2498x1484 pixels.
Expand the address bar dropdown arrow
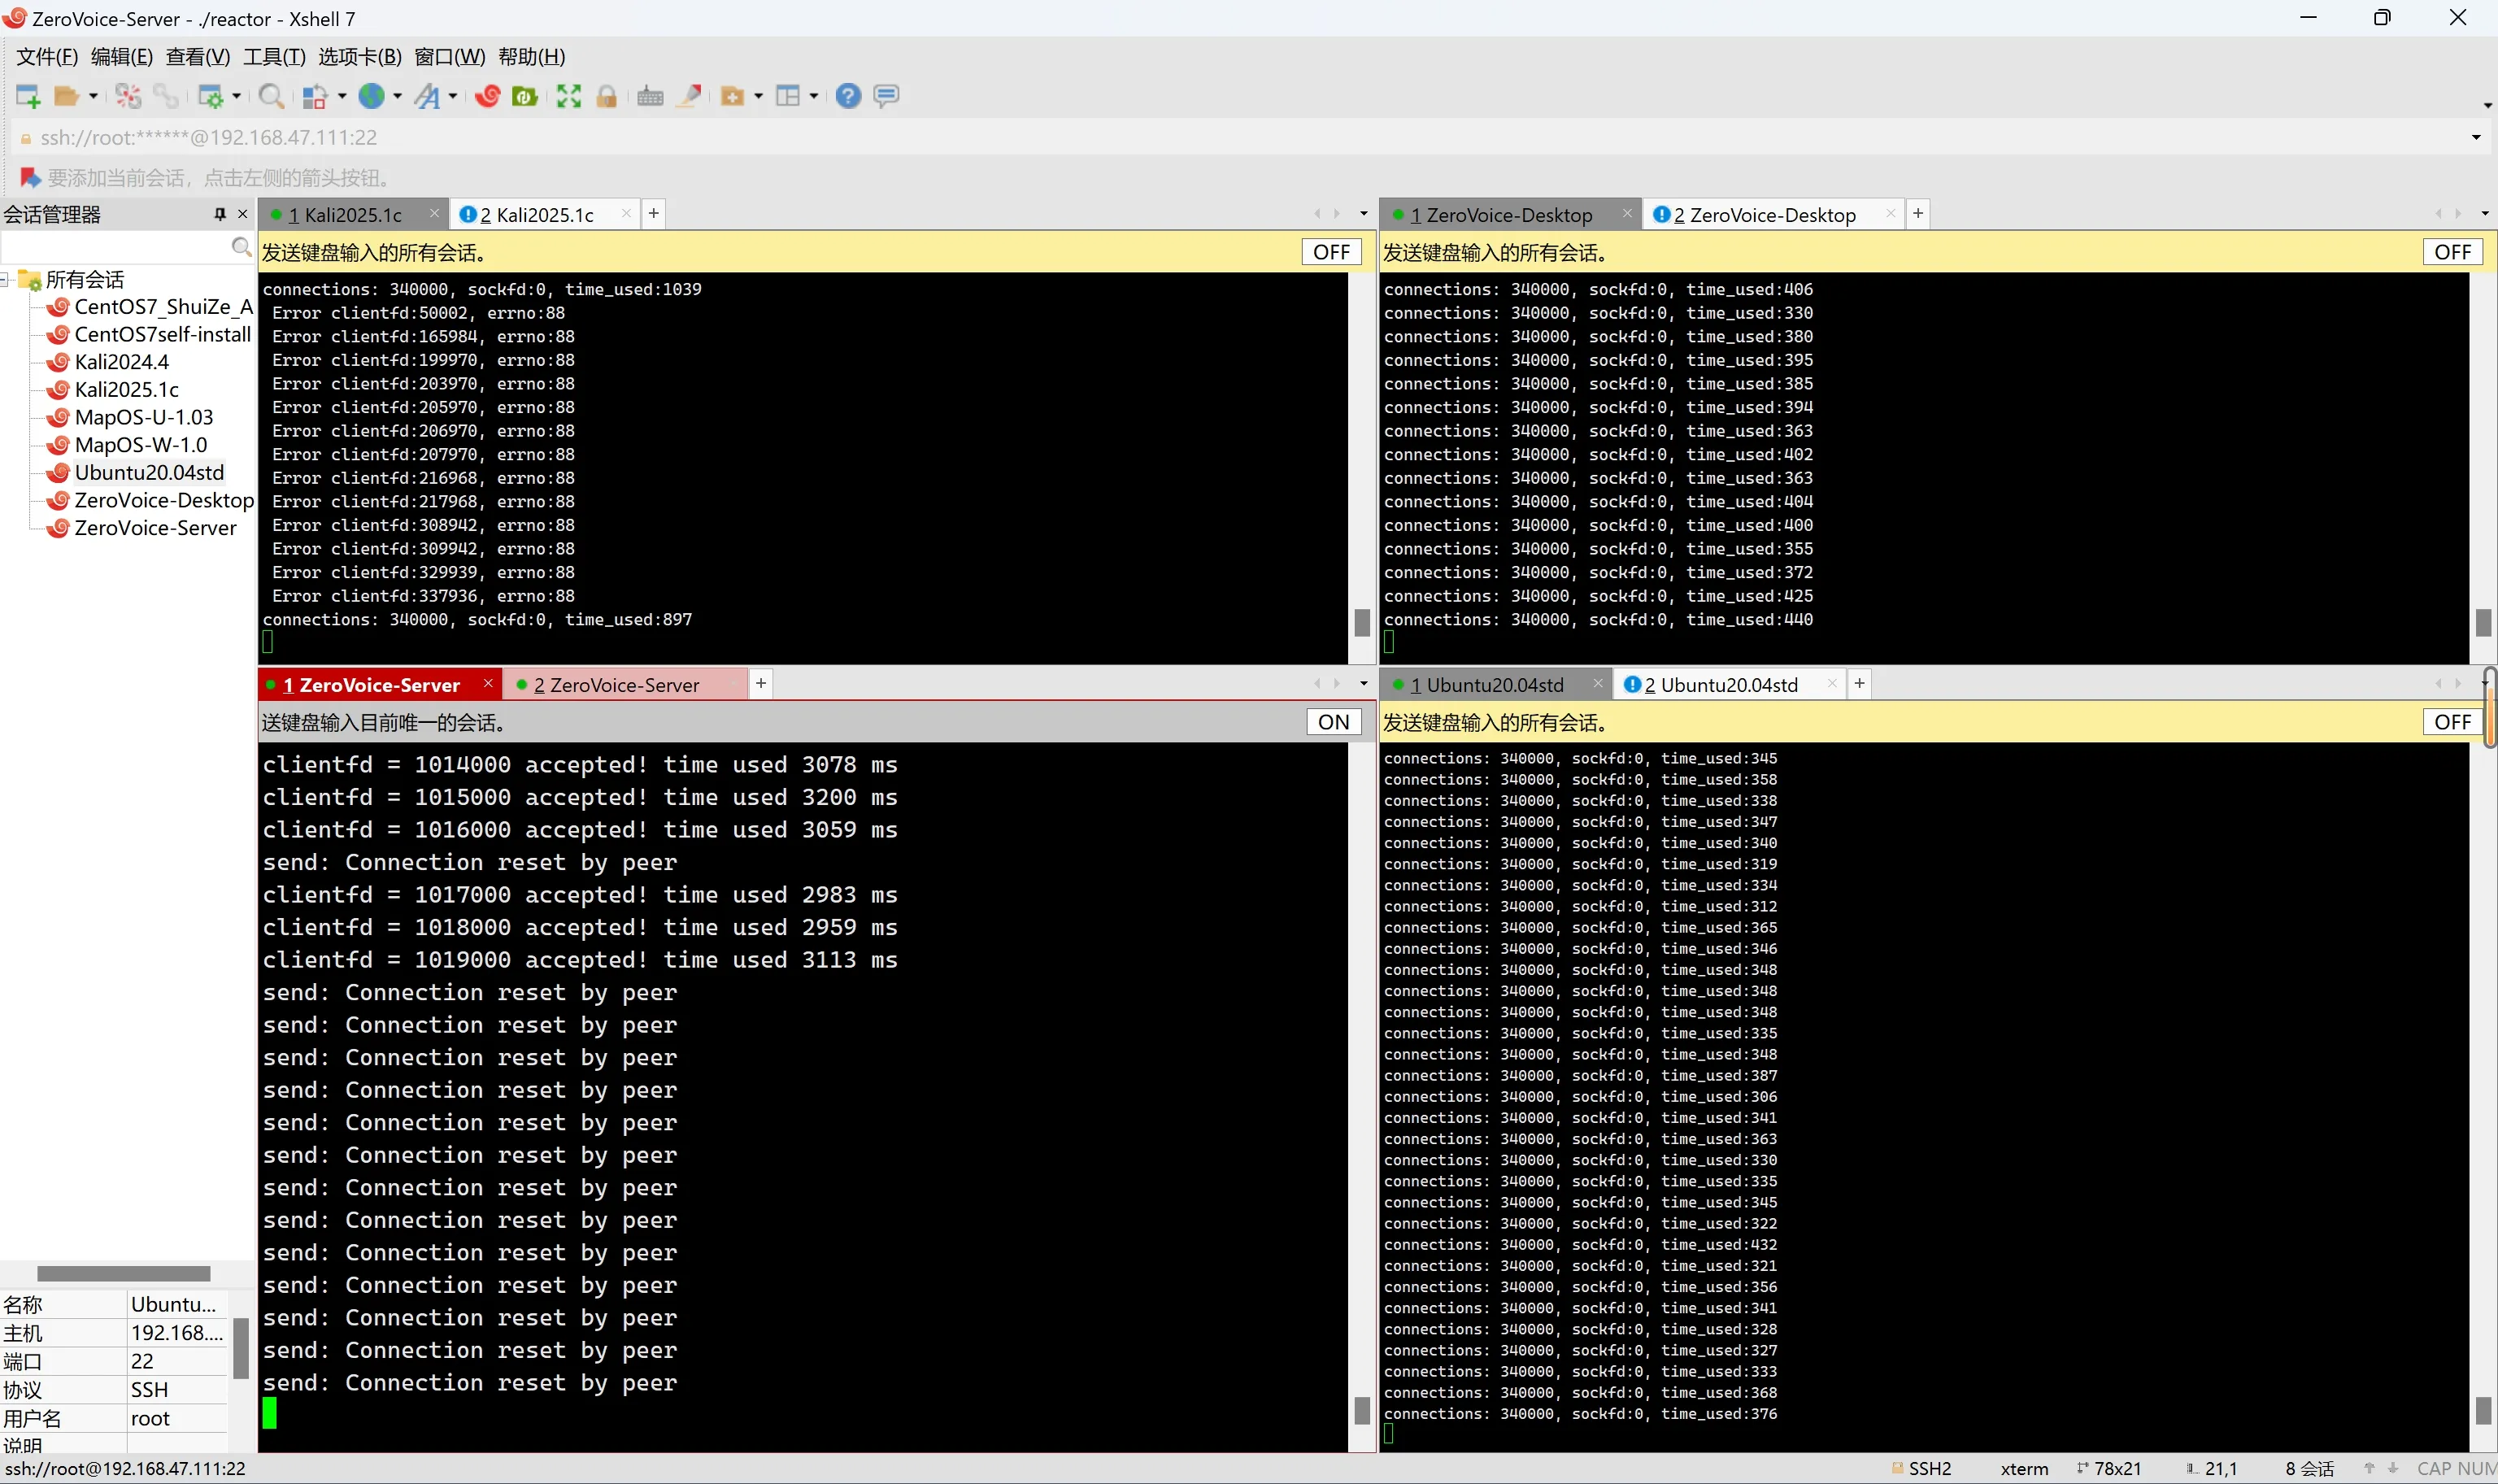click(2476, 138)
